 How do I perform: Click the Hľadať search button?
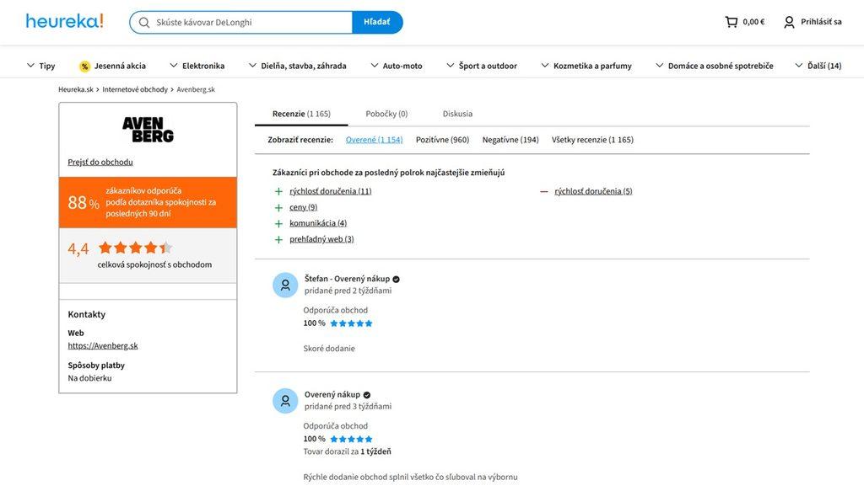377,22
